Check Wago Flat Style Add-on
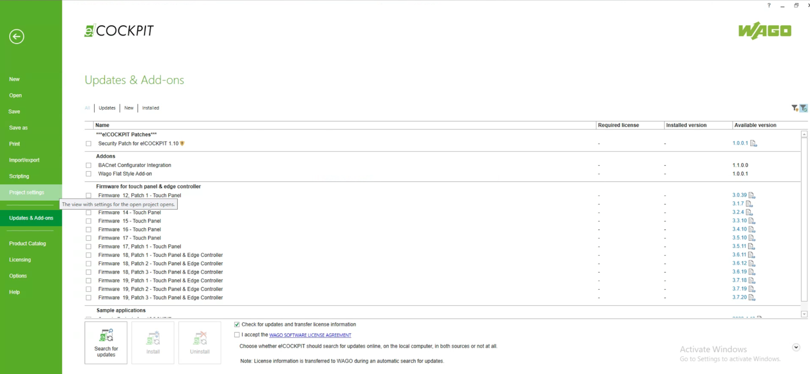 (89, 174)
